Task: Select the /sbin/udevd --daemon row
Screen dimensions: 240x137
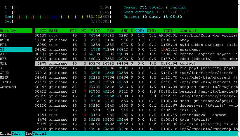Action: (x=136, y=115)
